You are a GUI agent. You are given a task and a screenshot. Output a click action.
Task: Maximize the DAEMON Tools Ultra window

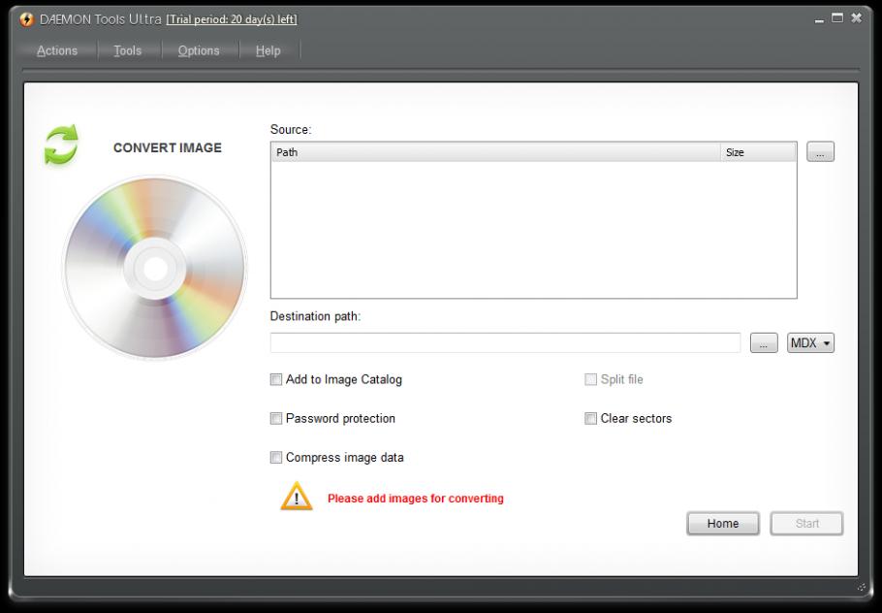837,18
